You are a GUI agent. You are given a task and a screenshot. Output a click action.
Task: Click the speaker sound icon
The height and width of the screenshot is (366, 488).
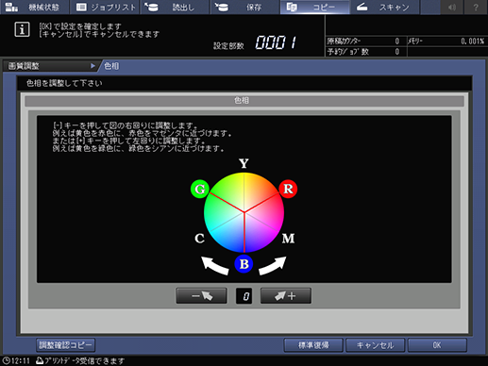coord(452,7)
